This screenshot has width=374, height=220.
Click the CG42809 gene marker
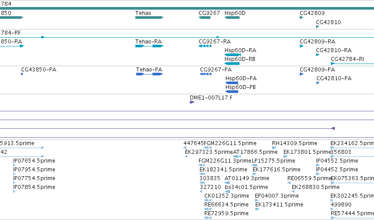click(301, 18)
